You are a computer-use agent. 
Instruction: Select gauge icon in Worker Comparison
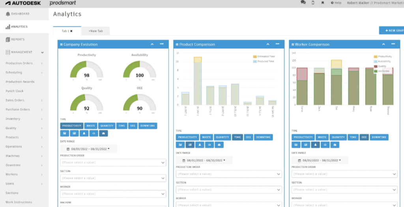(335, 145)
